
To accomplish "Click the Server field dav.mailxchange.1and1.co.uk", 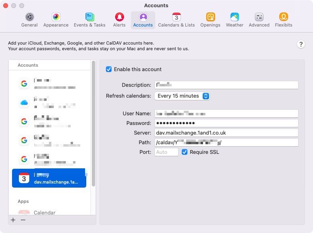I will click(x=226, y=133).
